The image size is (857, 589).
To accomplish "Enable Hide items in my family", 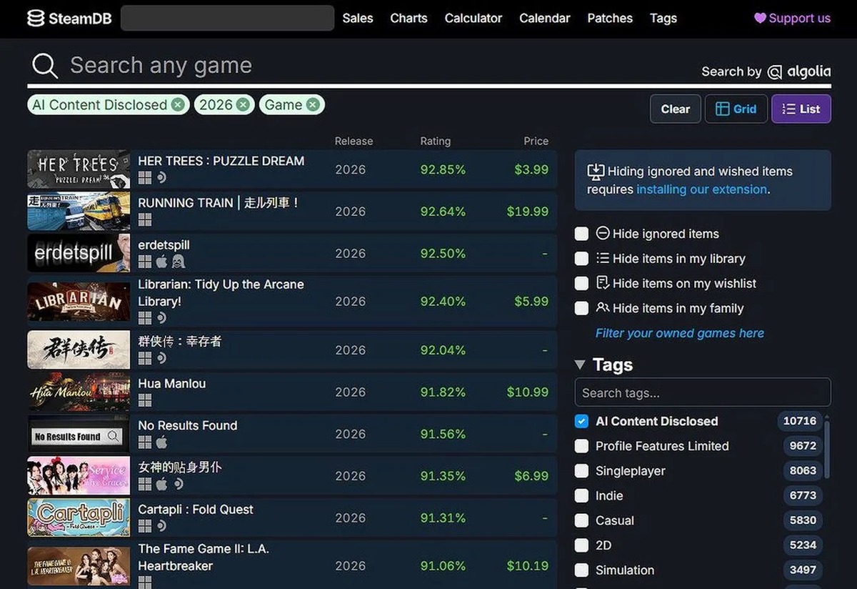I will click(582, 308).
